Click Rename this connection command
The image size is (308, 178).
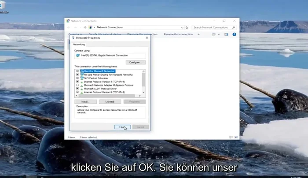tap(178, 34)
